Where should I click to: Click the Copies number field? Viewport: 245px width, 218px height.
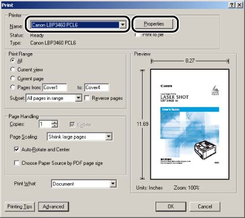click(x=45, y=124)
